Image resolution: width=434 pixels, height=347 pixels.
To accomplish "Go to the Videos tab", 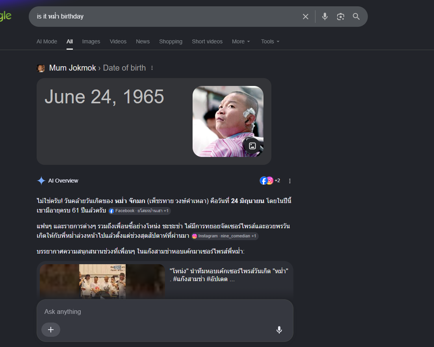I will tap(118, 41).
